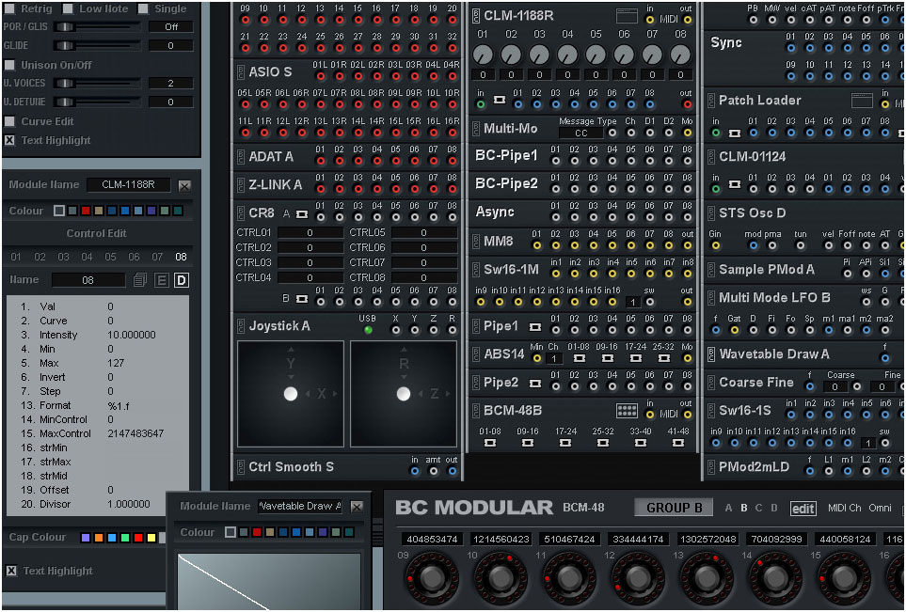Open the Patch Loader file icon
Screen dimensions: 906x612
point(862,100)
